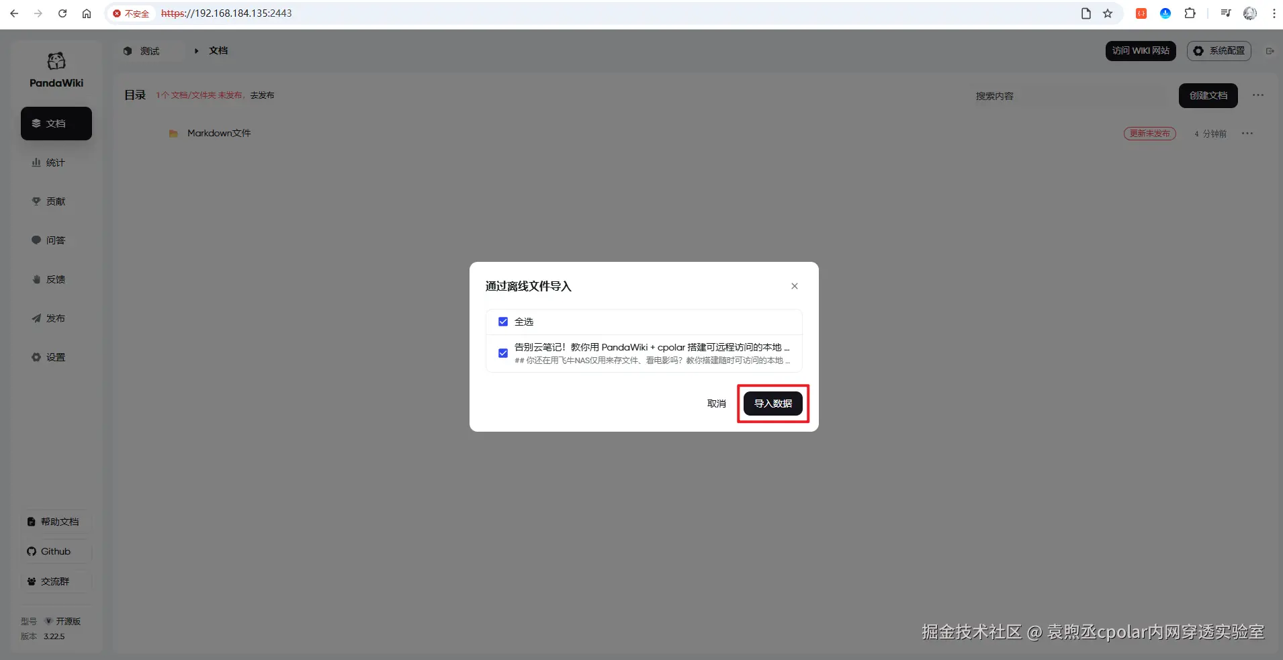Viewport: 1283px width, 660px height.
Task: Uncheck the 告别云笔记 document checkbox
Action: (503, 353)
